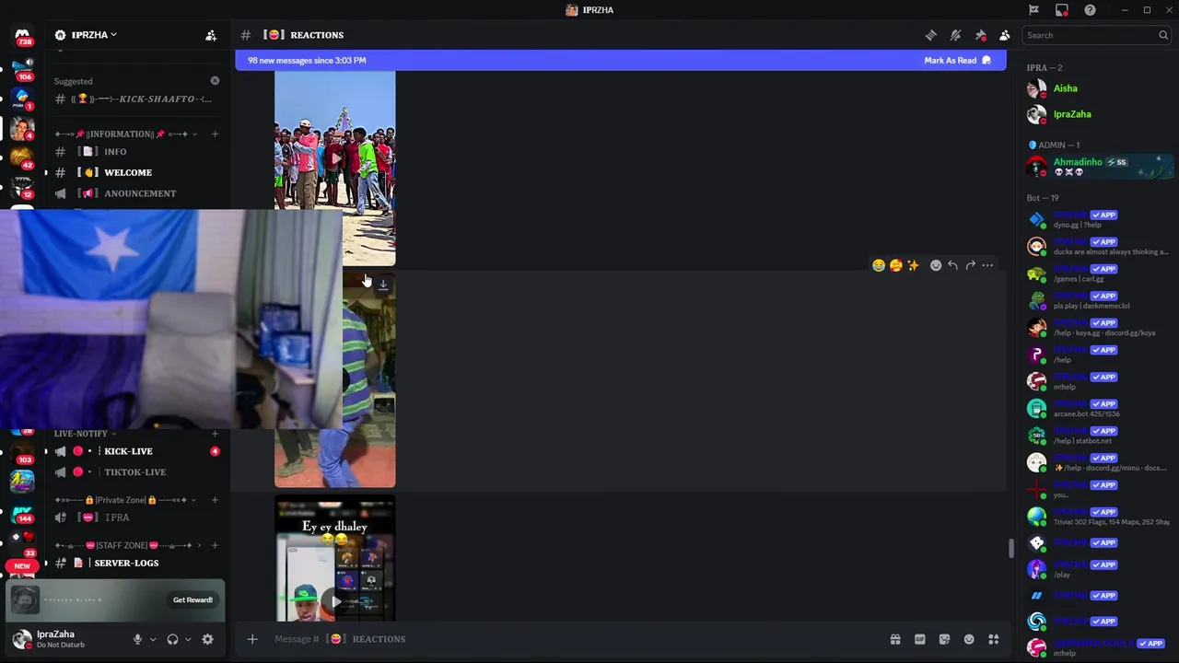Screen dimensions: 1179x663
Task: Open User Settings gear
Action: [207, 639]
